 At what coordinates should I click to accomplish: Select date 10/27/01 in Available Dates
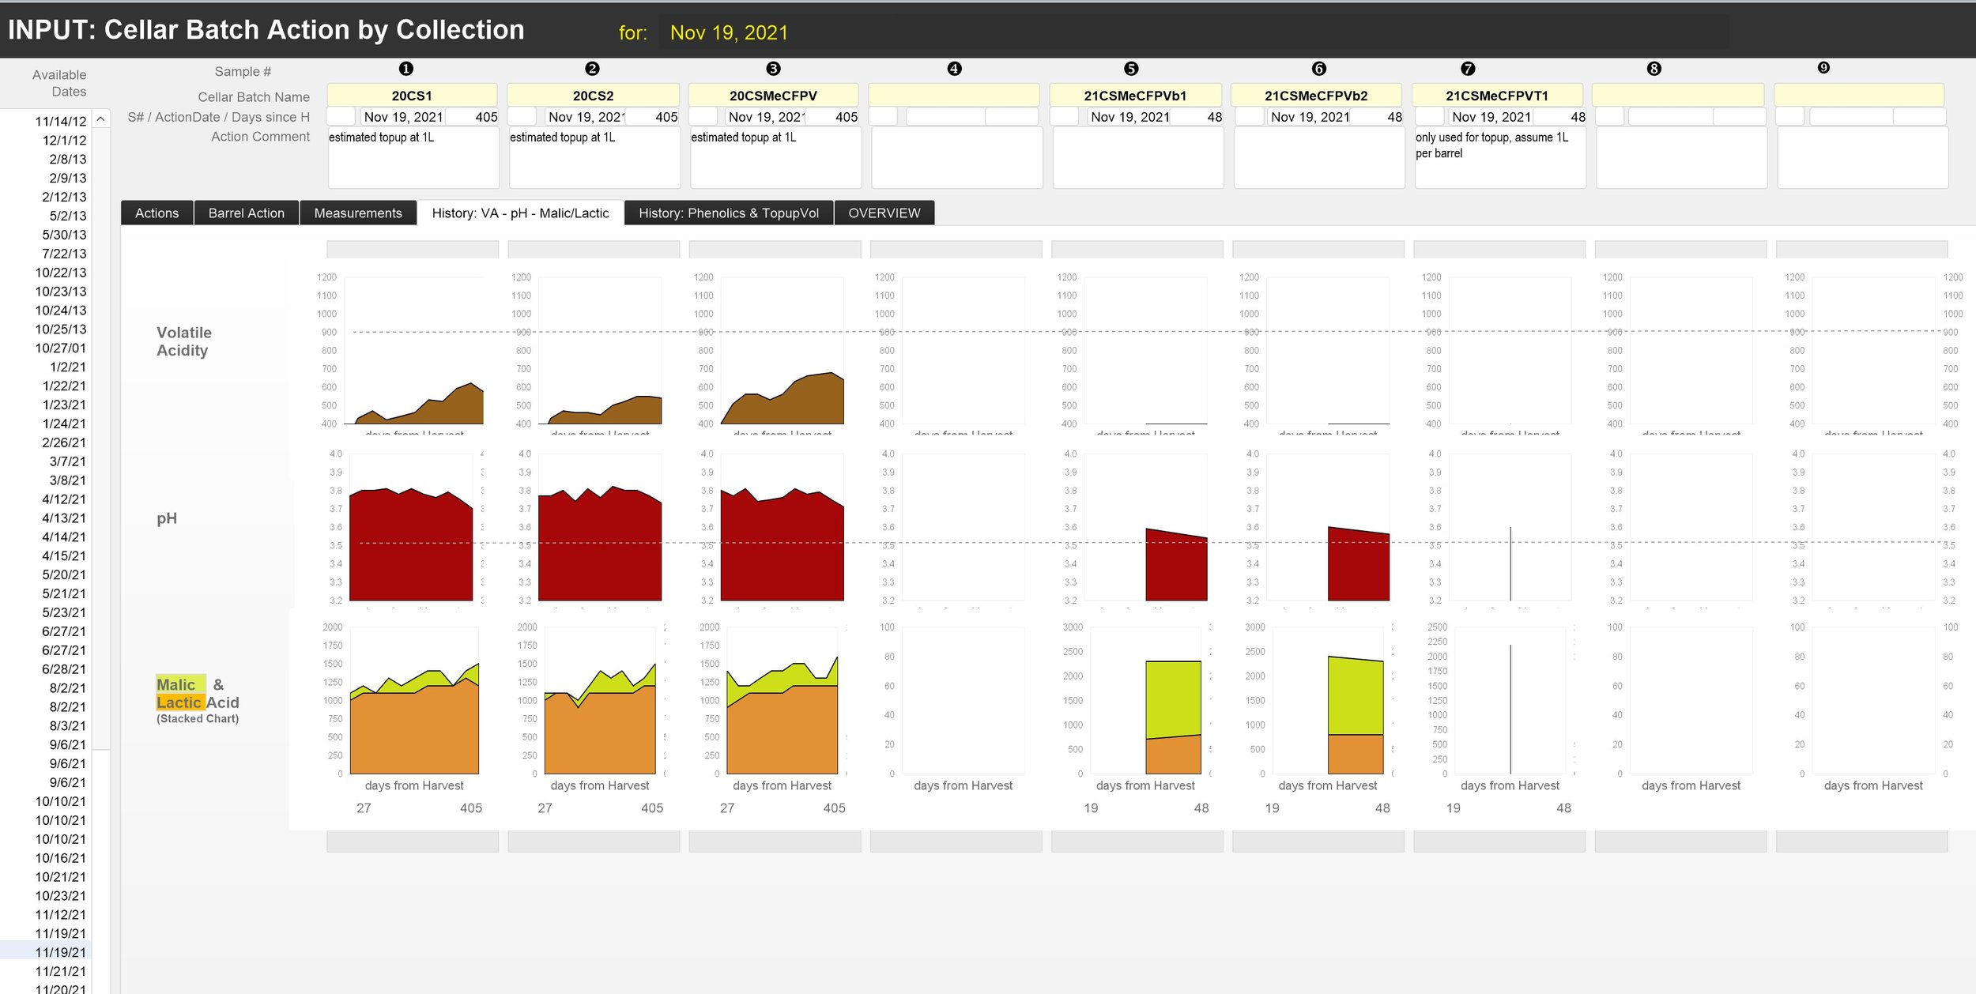[60, 348]
